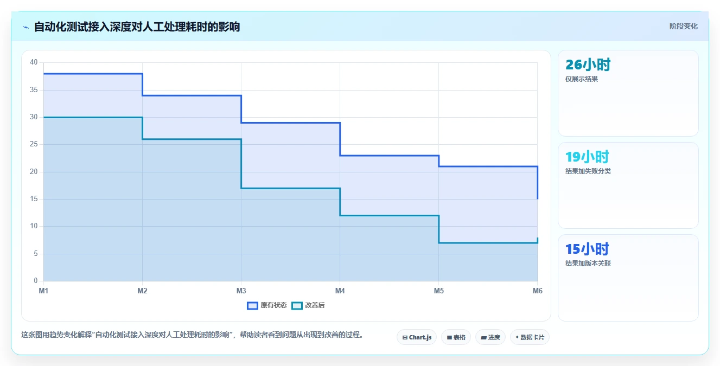This screenshot has width=720, height=366.
Task: Click the sparkle icon in 数据卡片 chip
Action: pyautogui.click(x=517, y=337)
